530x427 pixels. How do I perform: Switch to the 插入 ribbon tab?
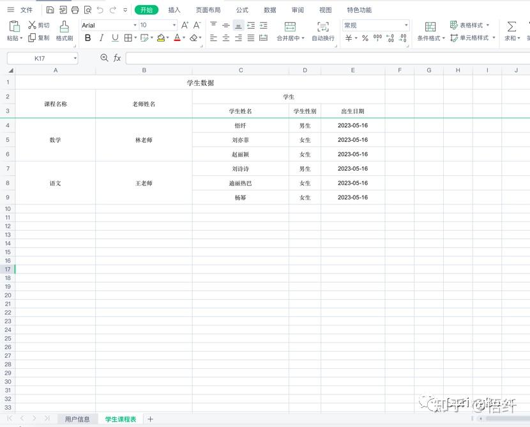(x=174, y=10)
